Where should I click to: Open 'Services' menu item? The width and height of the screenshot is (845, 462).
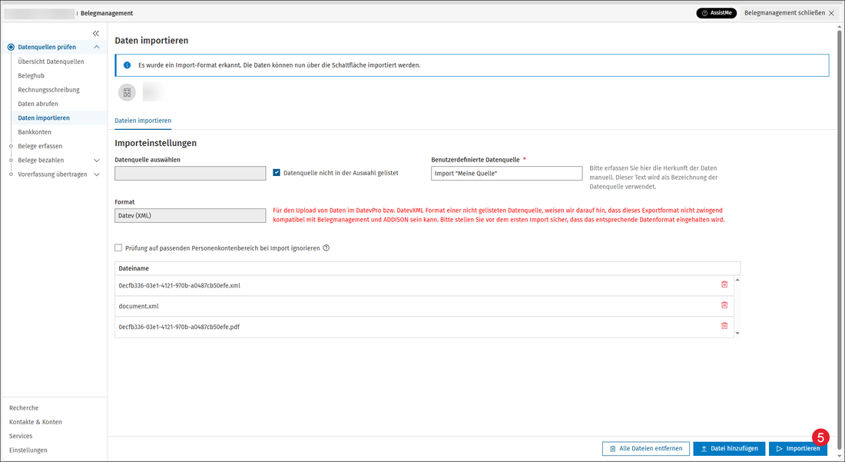21,436
